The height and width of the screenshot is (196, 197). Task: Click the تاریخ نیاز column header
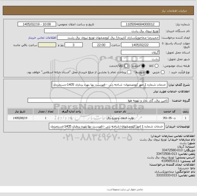pos(20,112)
